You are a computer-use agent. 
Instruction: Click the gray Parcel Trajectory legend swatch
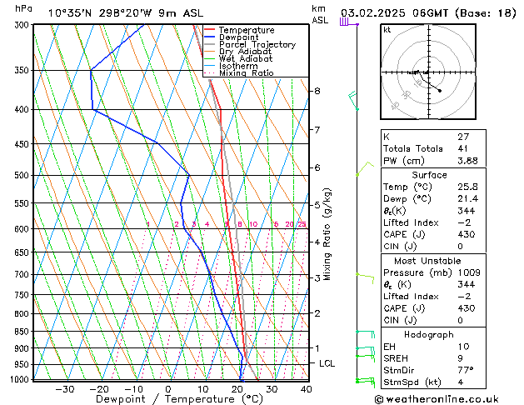[x=210, y=44]
